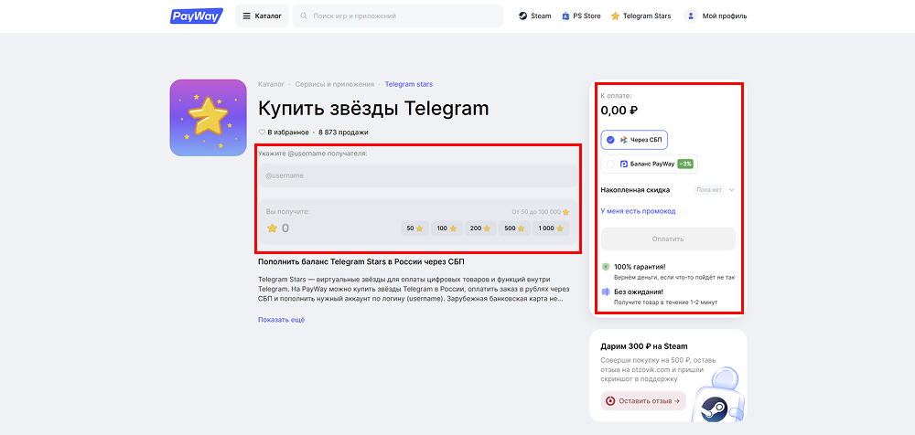
Task: Click the −3% discount badge
Action: [685, 164]
